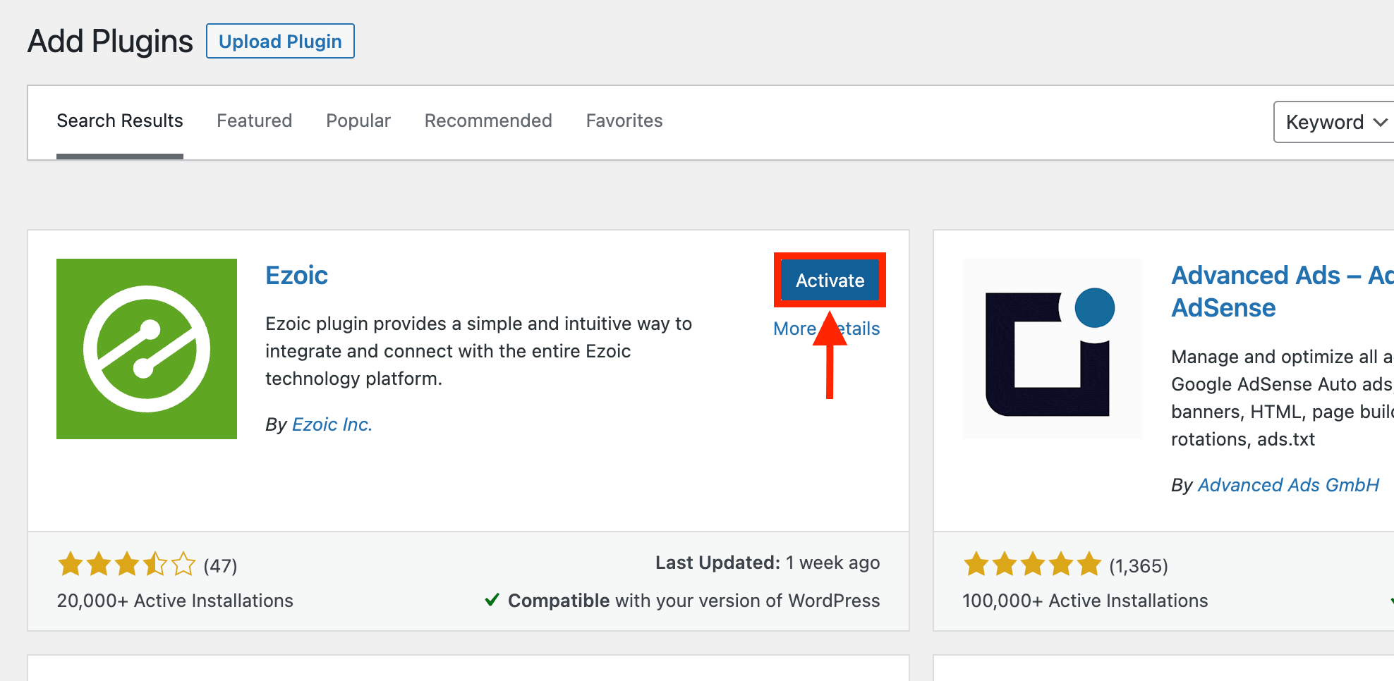Viewport: 1394px width, 681px height.
Task: Open the Advanced Ads plugin title link
Action: (1283, 291)
